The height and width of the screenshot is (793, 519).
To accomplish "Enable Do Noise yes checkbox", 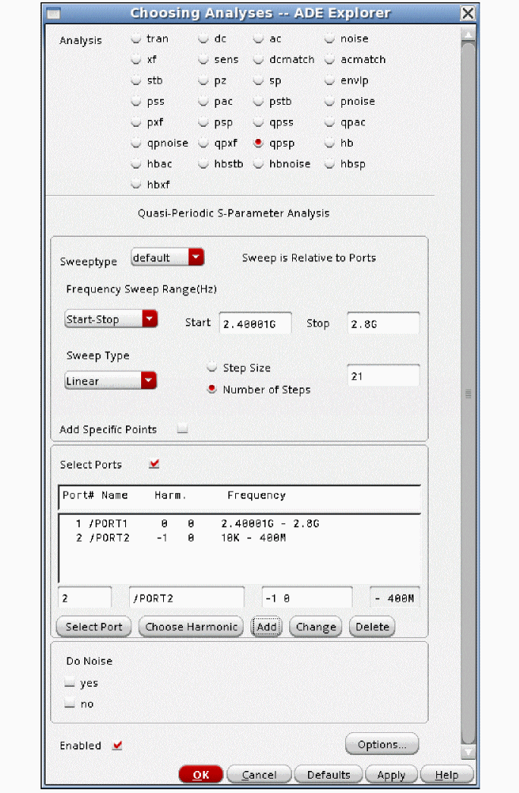I will tap(70, 683).
